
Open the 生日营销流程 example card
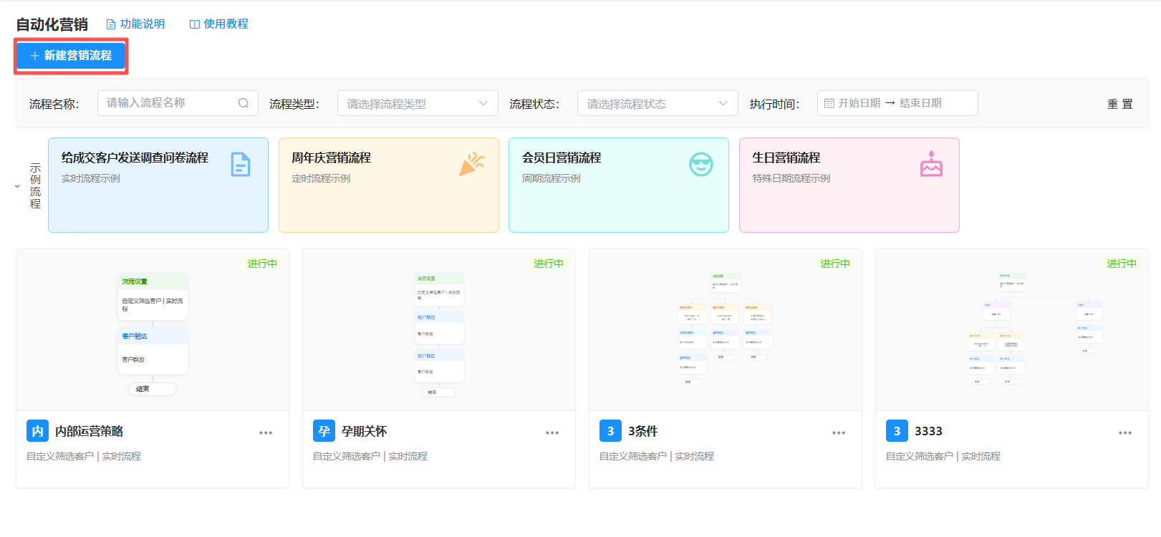[849, 185]
